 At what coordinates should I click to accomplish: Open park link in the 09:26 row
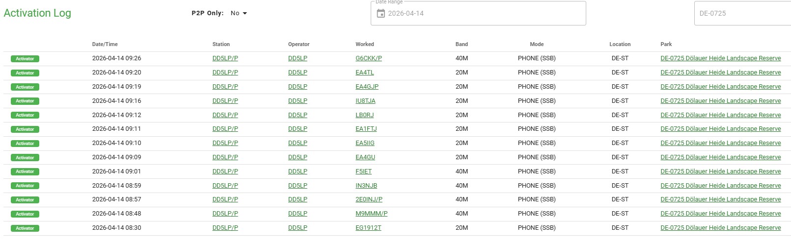(x=720, y=58)
